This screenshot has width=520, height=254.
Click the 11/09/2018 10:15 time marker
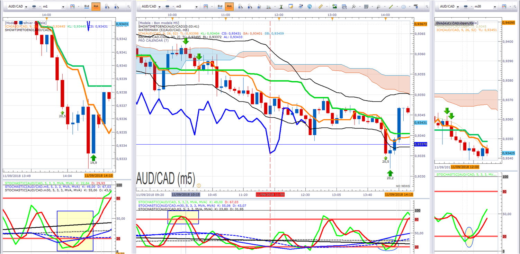(x=186, y=194)
